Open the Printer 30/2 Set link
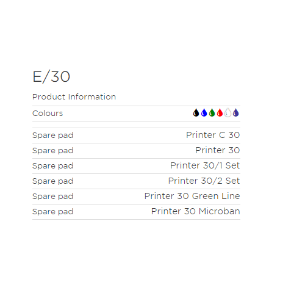This screenshot has height=304, width=305. click(204, 181)
